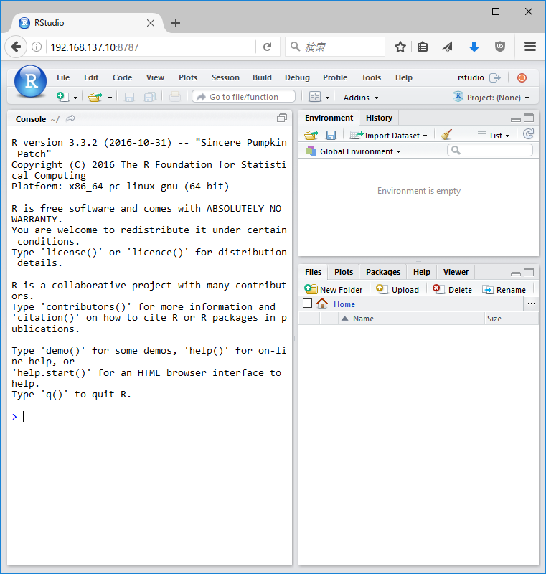Click the Load workspace folder icon
546x574 pixels.
click(311, 135)
